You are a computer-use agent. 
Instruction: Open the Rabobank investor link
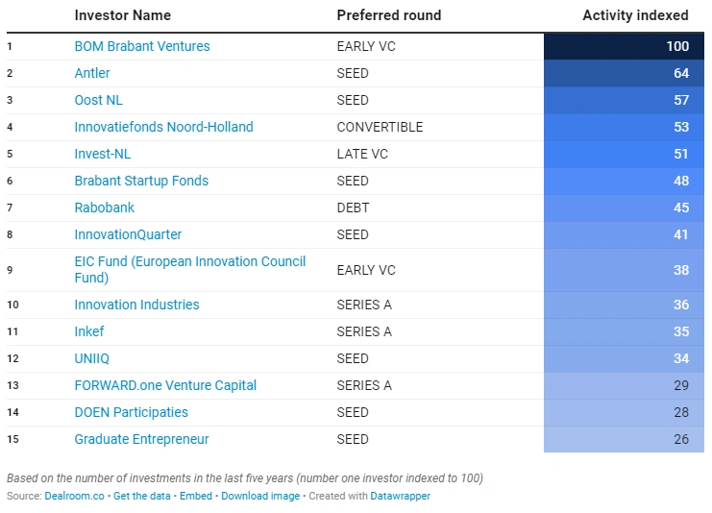point(104,208)
